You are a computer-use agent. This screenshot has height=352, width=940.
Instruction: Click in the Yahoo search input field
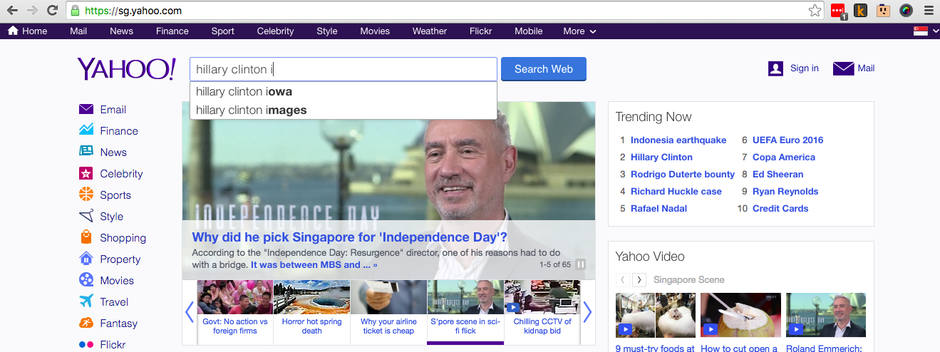[343, 69]
